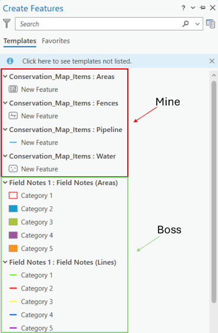Select New Feature under Areas
This screenshot has width=218, height=333.
39,90
